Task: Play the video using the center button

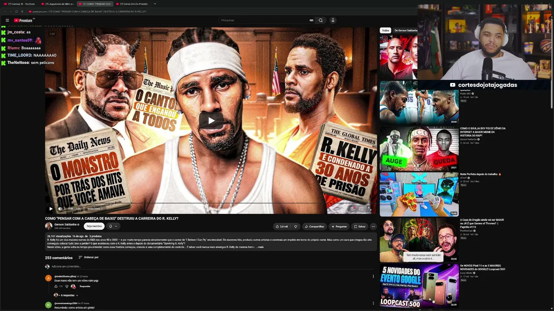Action: [211, 121]
